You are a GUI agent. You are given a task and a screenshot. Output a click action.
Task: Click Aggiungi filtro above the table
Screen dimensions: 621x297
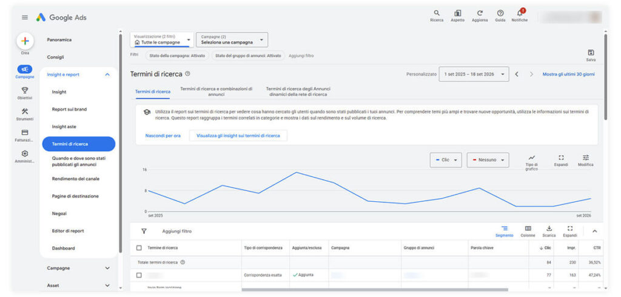[x=177, y=232]
